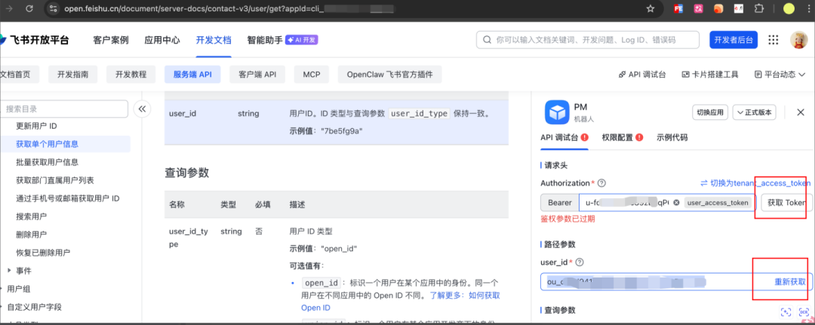Click 获取 Token button
The image size is (815, 325).
click(x=786, y=203)
